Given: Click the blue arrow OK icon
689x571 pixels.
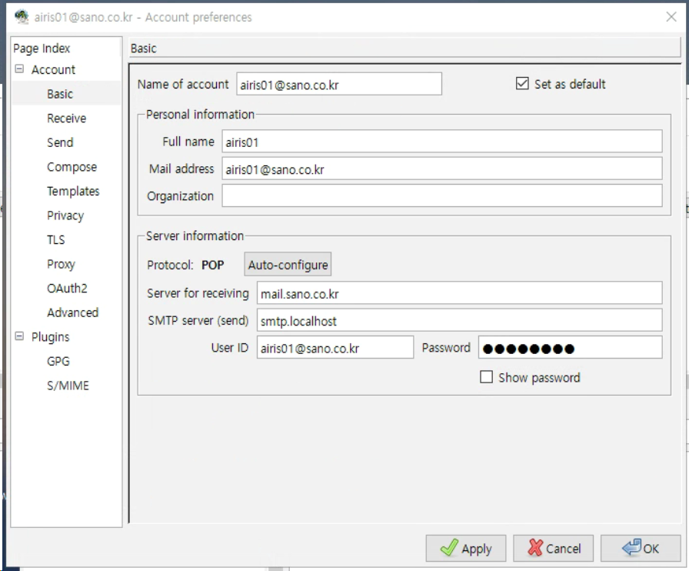Looking at the screenshot, I should coord(631,549).
